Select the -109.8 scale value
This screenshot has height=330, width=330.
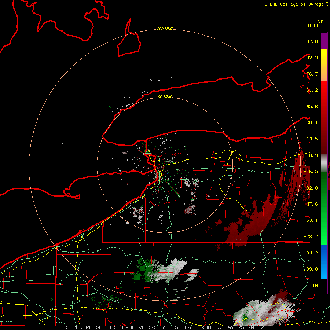point(309,269)
